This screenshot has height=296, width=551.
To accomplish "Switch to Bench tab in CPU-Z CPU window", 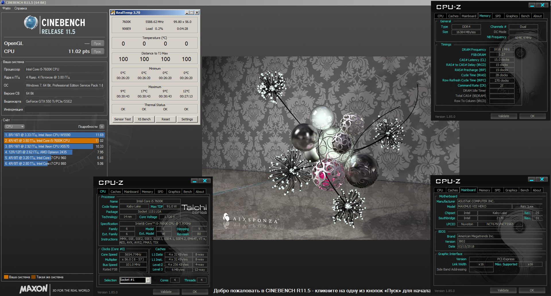I will (x=187, y=192).
